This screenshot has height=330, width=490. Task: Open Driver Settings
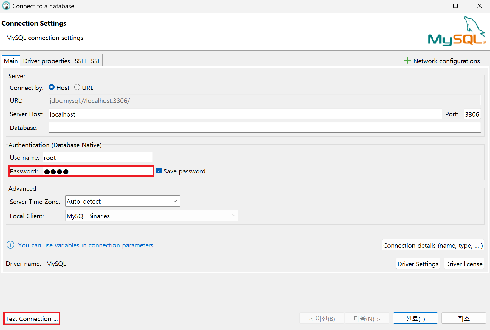(x=418, y=264)
